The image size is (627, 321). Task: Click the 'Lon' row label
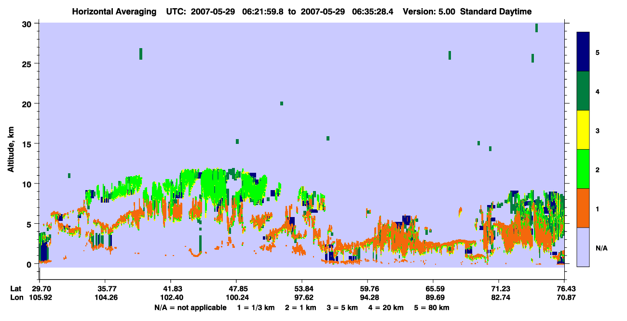[x=16, y=297]
